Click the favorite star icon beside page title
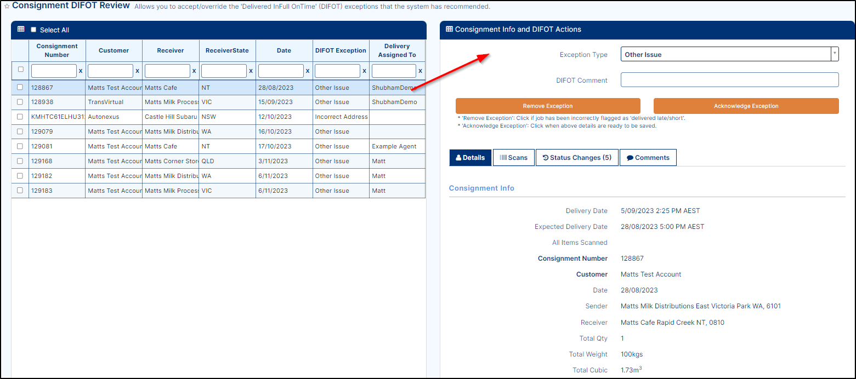 coord(7,6)
